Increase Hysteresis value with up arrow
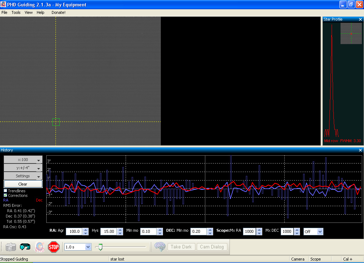Image resolution: width=364 pixels, height=263 pixels. pos(120,230)
